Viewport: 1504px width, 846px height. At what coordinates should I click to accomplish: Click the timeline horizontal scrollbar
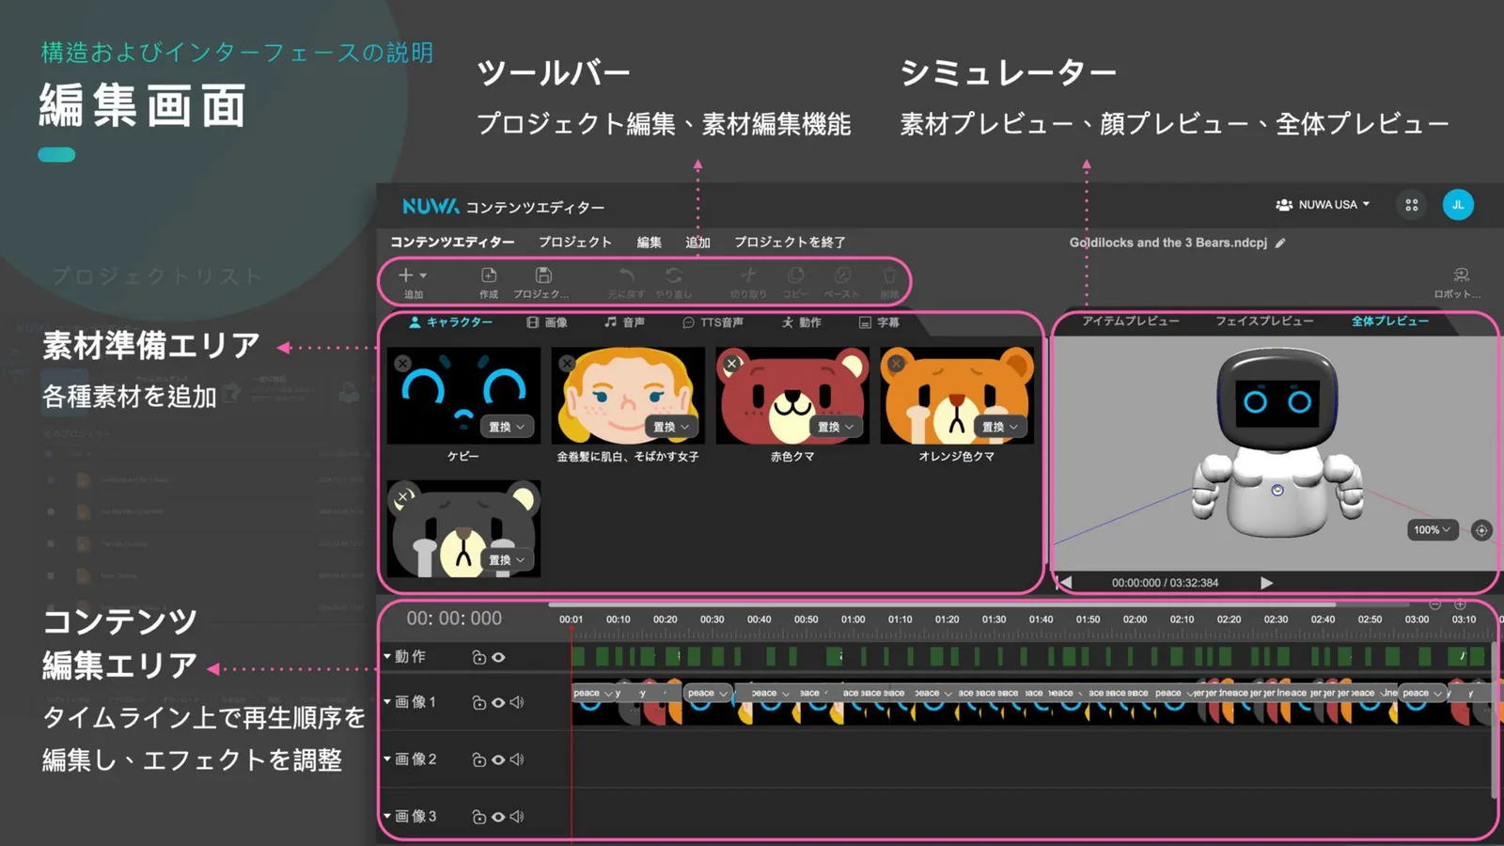941,604
